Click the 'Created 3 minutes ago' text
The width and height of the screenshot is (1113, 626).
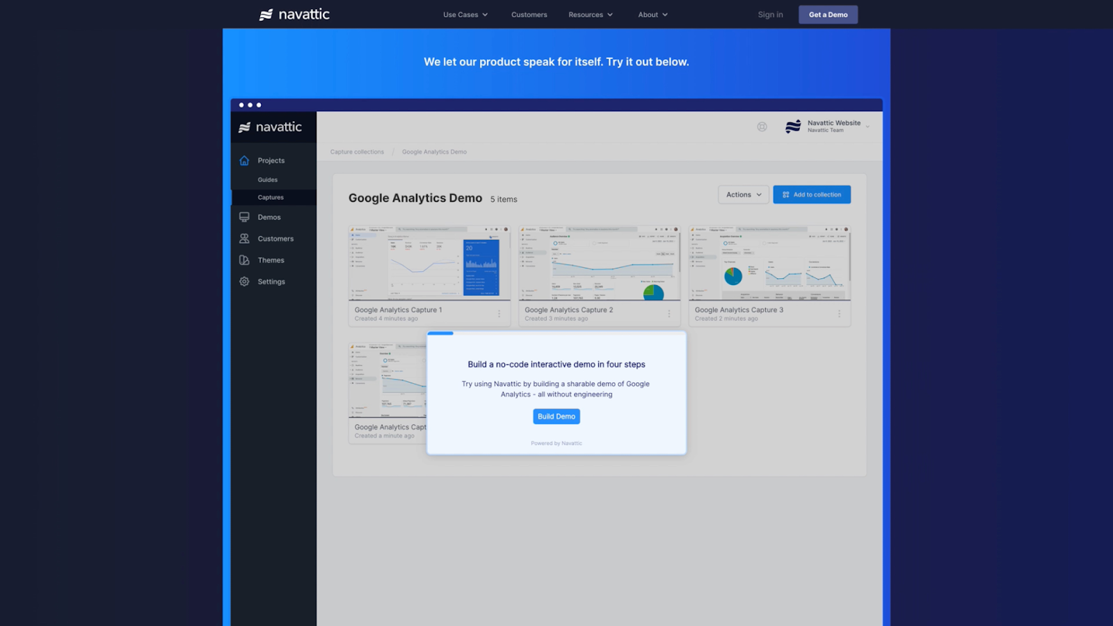click(556, 319)
